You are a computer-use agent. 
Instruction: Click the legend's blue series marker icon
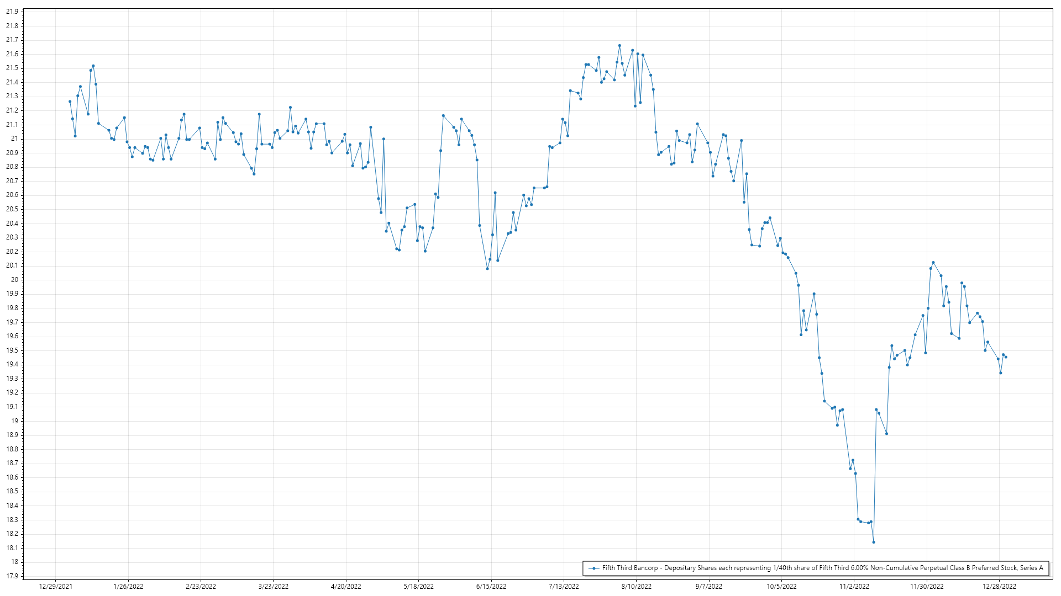click(594, 568)
